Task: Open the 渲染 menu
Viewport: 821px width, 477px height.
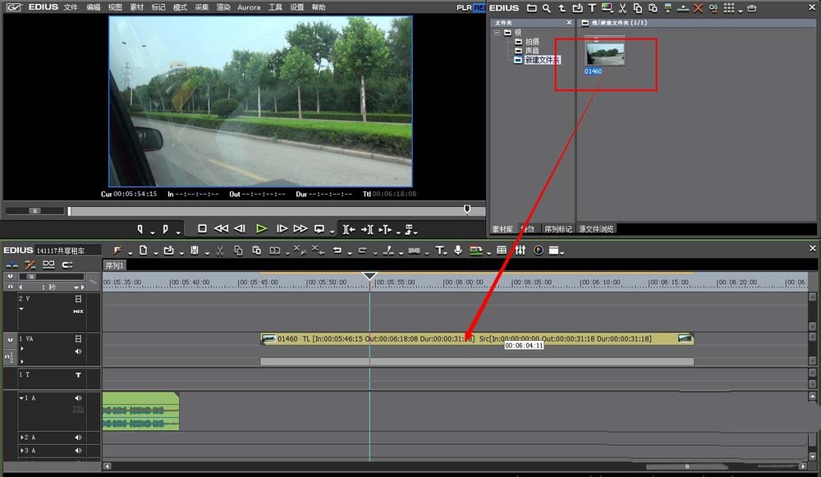Action: click(223, 7)
